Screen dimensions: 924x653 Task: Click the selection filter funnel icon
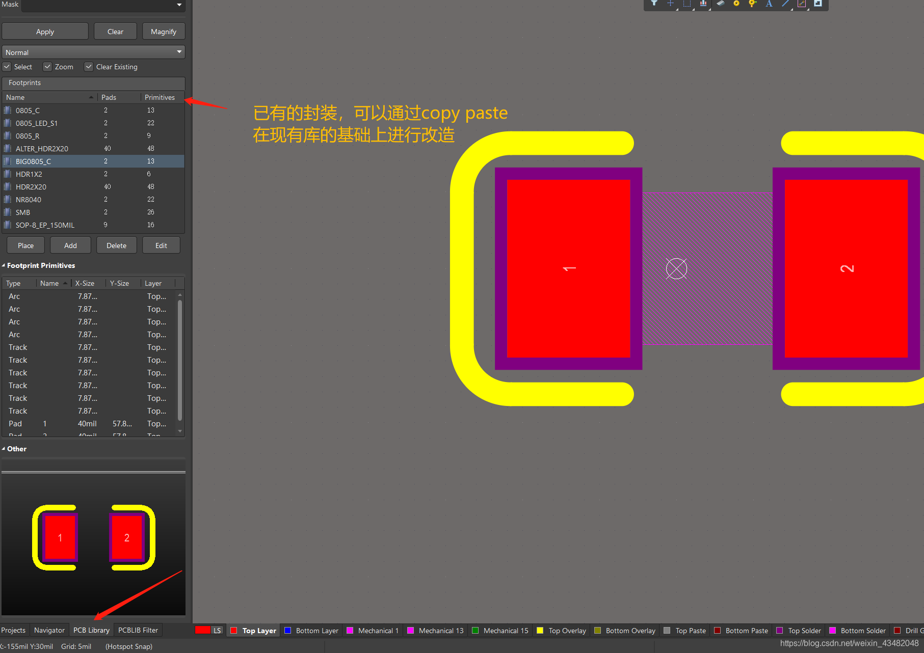coord(654,4)
